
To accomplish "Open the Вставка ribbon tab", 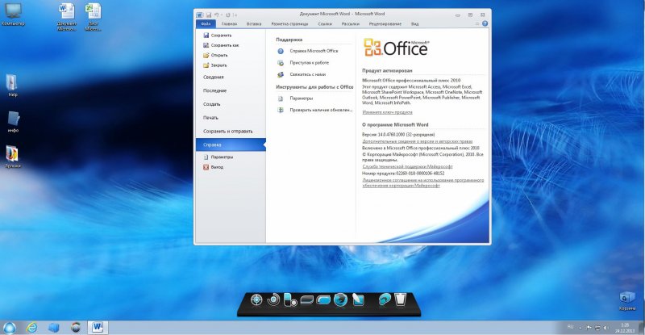I will point(254,24).
